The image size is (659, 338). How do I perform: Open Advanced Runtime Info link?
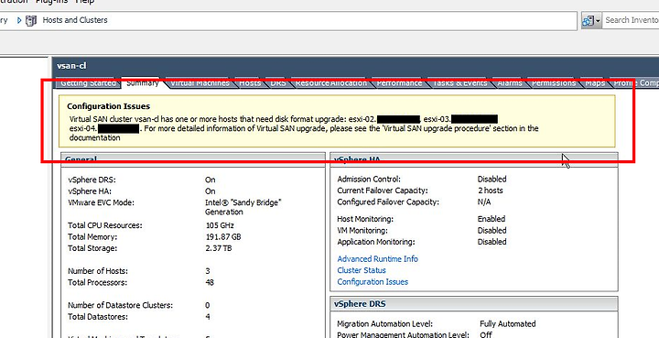point(377,259)
